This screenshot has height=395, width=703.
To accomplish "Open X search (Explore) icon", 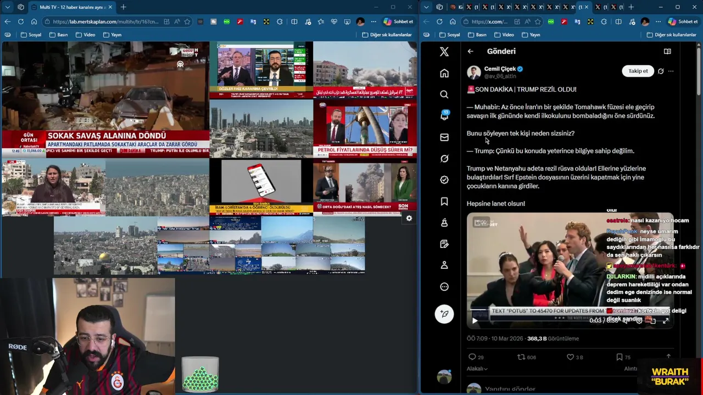I will [x=444, y=94].
